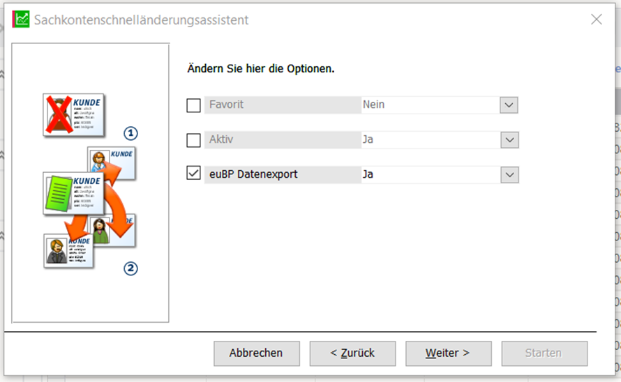Screen dimensions: 621x382
Task: Open the euBP Datenexport dropdown arrow
Action: click(x=509, y=174)
